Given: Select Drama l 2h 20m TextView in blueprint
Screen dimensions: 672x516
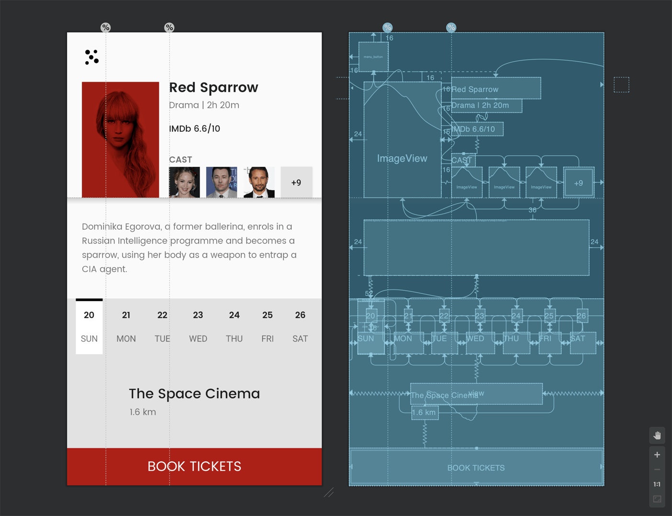Looking at the screenshot, I should [x=486, y=106].
